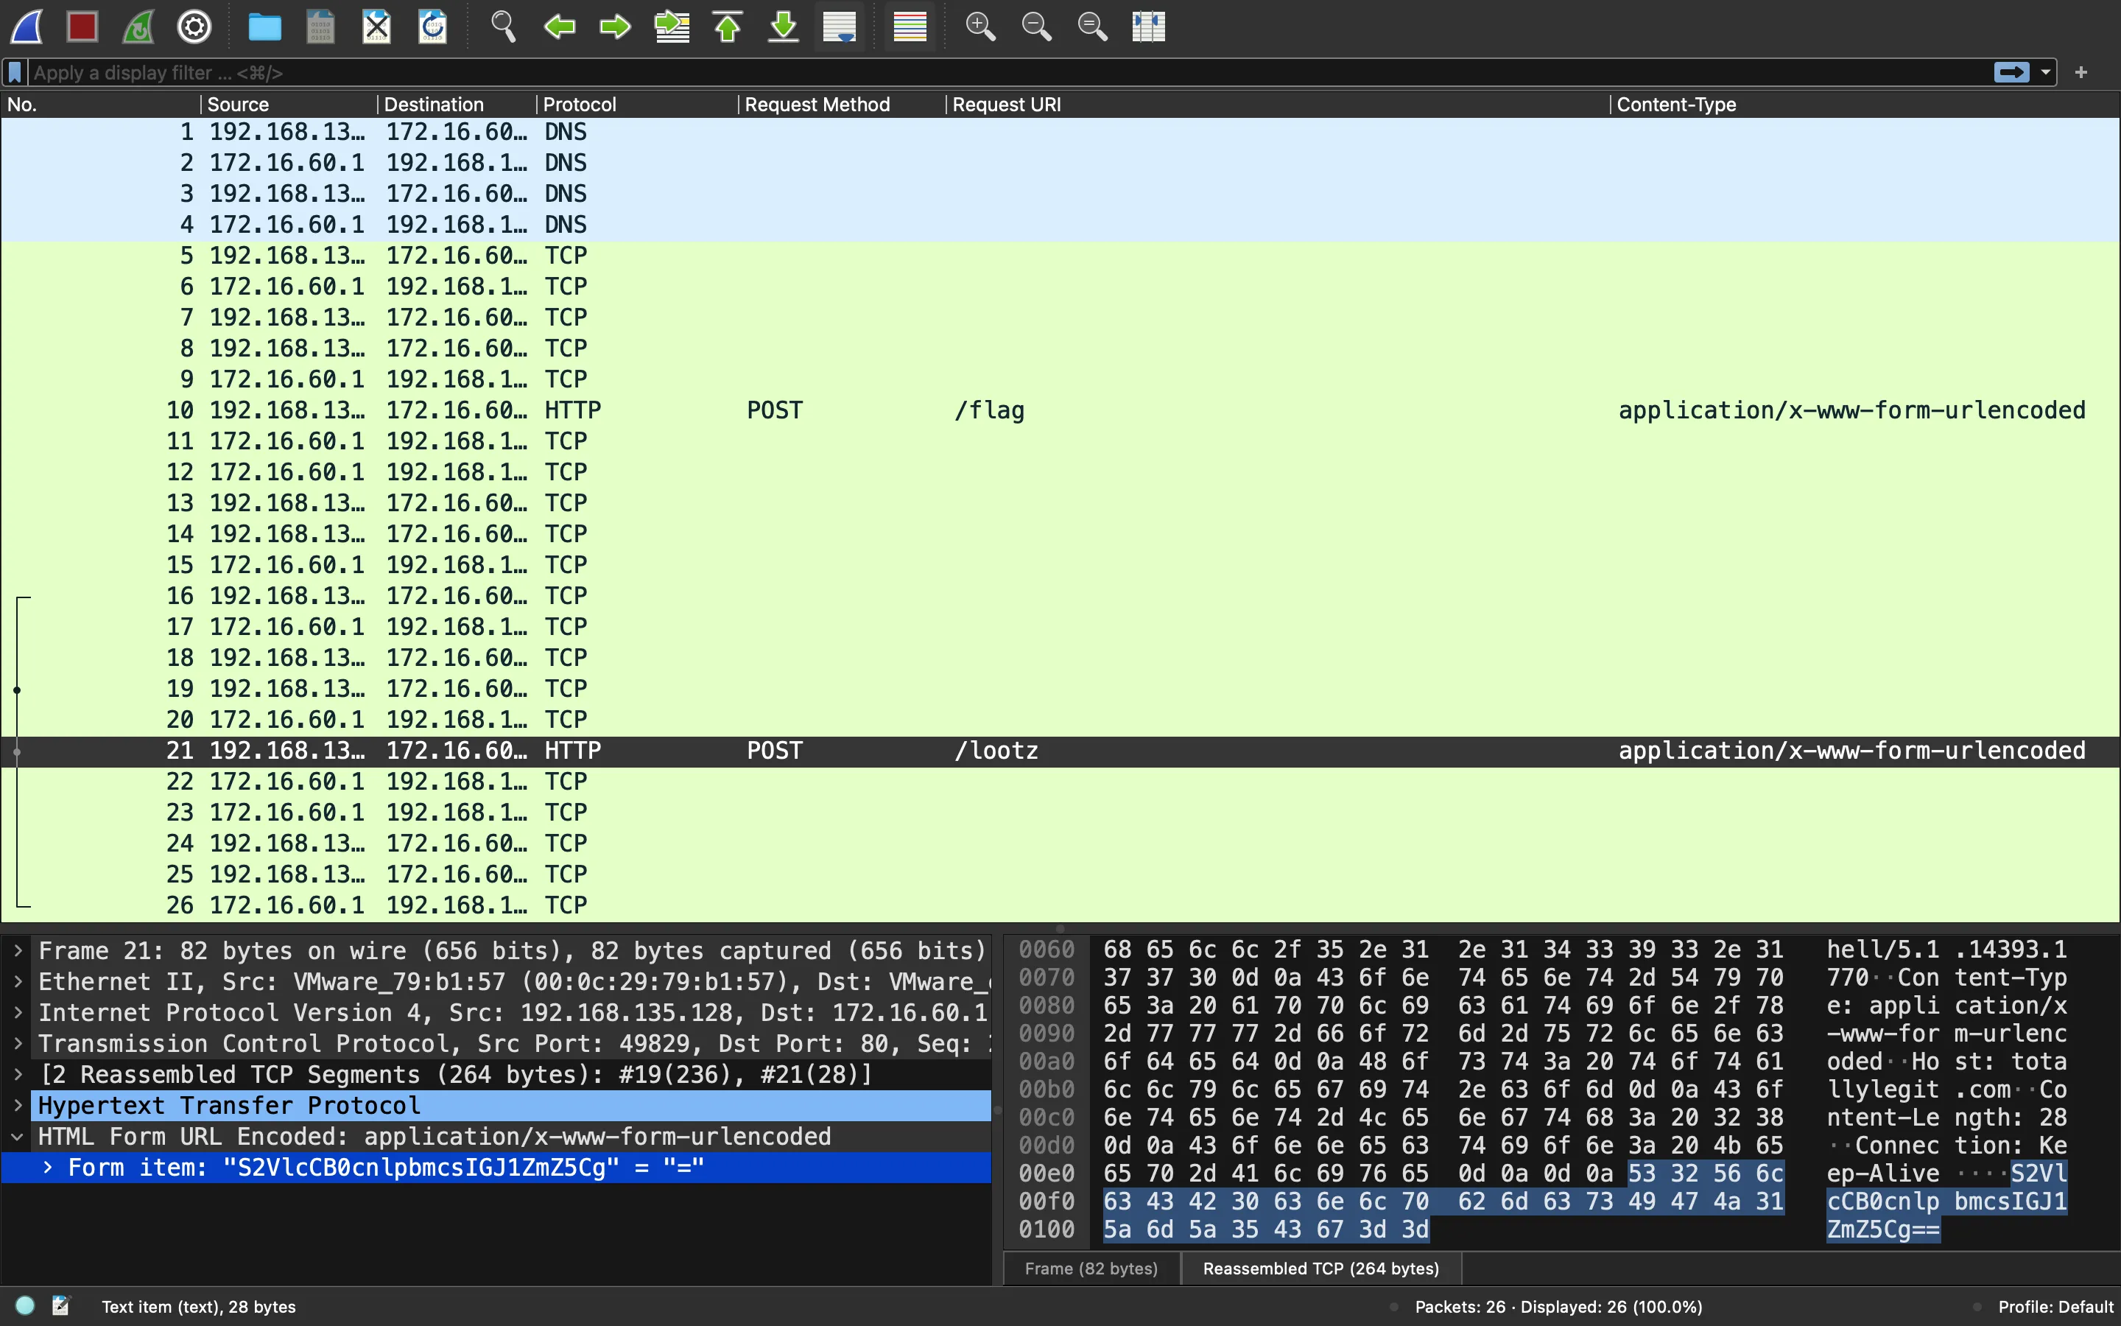This screenshot has height=1326, width=2121.
Task: Open a capture file with folder icon
Action: pyautogui.click(x=264, y=27)
